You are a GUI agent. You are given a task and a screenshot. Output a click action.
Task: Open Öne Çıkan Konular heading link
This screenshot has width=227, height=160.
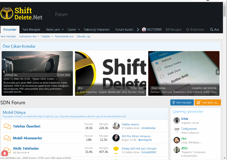19,46
